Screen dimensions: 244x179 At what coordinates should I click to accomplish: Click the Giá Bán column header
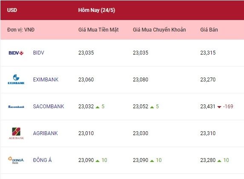coord(209,29)
